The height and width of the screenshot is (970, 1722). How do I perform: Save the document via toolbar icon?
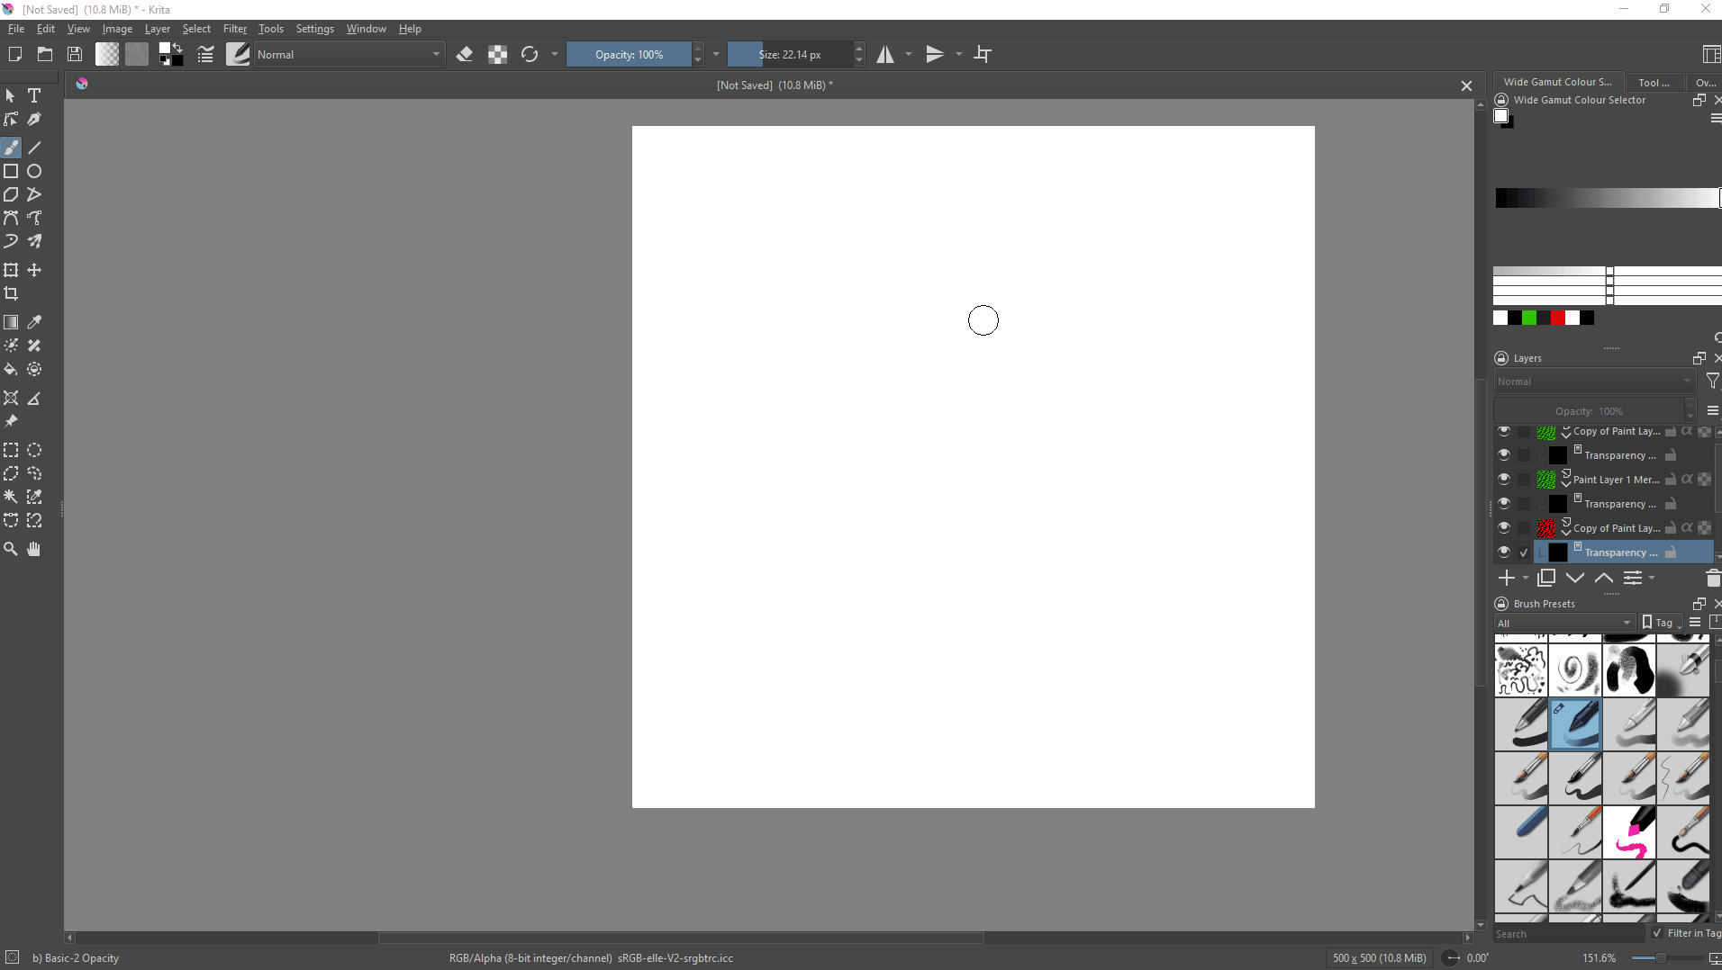(x=75, y=55)
